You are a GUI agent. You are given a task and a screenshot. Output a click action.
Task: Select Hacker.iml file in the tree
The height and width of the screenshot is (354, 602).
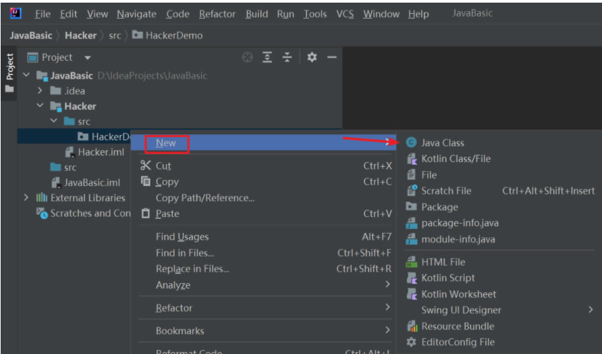(x=101, y=152)
